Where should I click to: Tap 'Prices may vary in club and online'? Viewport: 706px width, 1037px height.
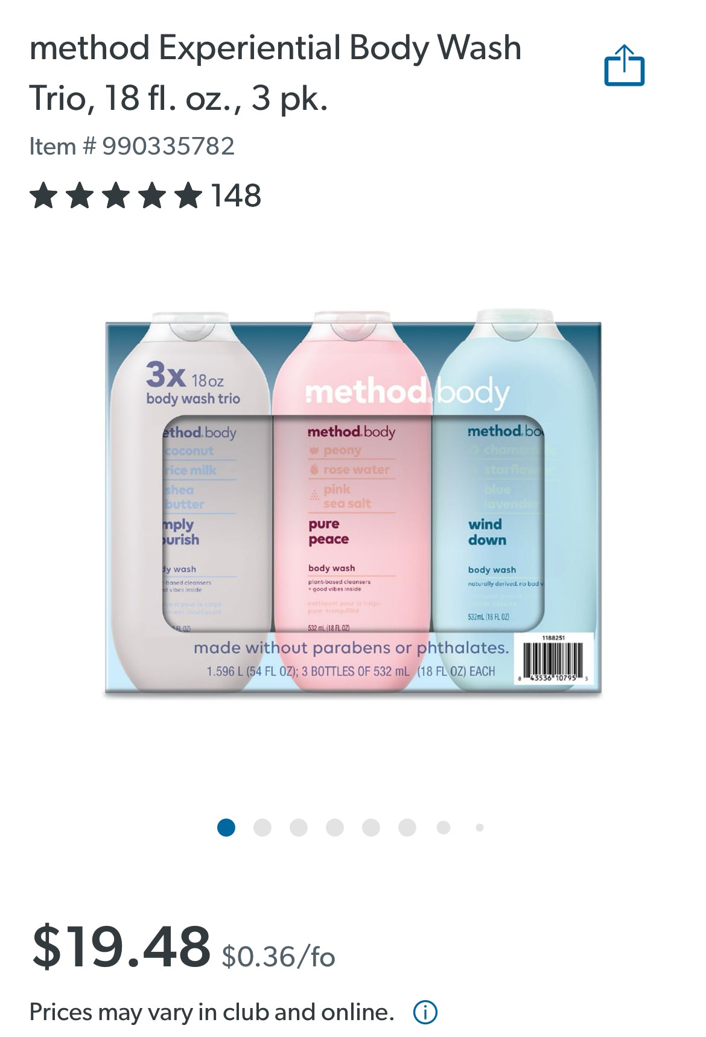[212, 1012]
